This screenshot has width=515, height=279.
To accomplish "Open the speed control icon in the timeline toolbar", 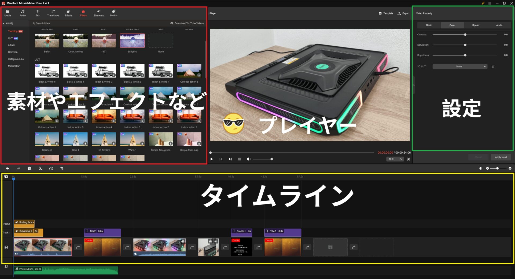I will click(51, 168).
